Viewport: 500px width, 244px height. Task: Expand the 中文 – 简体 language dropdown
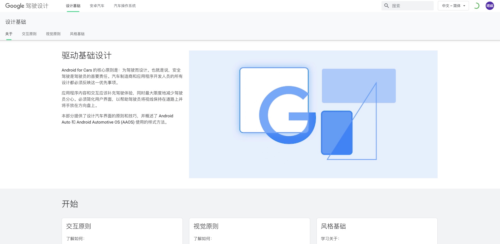453,6
